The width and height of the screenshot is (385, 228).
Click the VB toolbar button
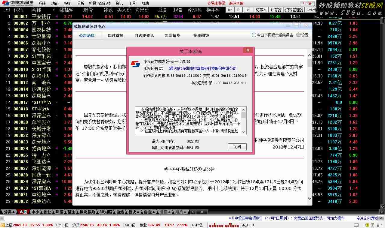248,10
